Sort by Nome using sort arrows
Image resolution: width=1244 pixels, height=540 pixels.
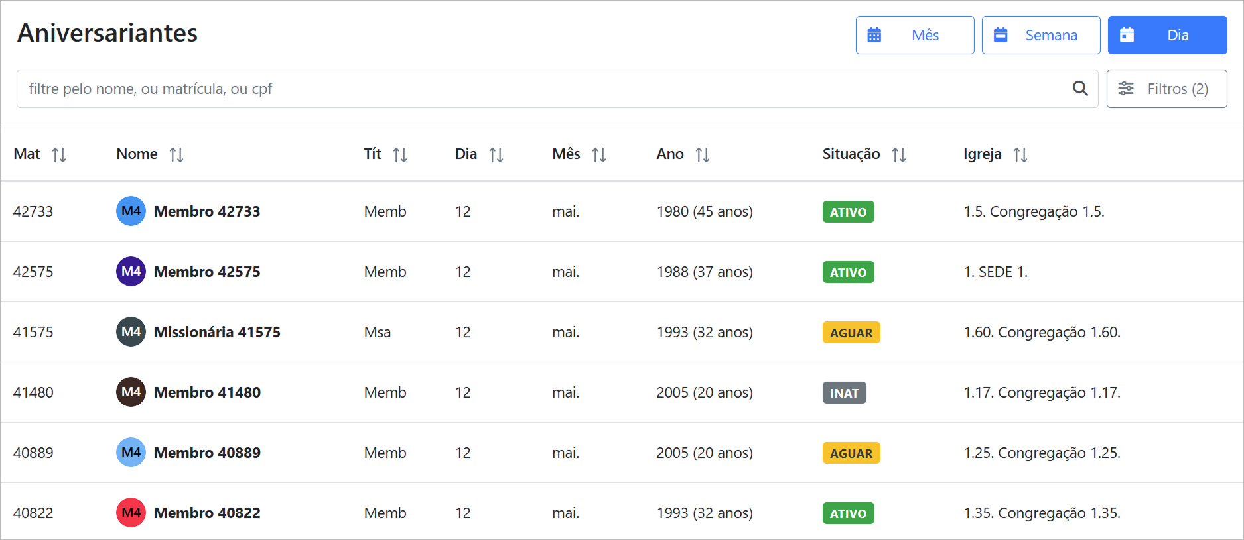click(x=176, y=155)
